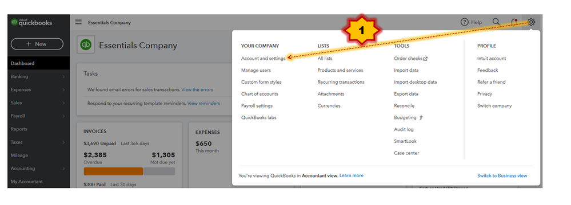Viewport: 571px width, 205px height.
Task: Open All lists
Action: (325, 59)
